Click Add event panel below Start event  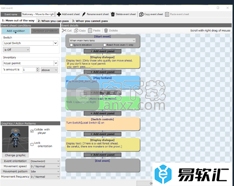[x=103, y=51]
